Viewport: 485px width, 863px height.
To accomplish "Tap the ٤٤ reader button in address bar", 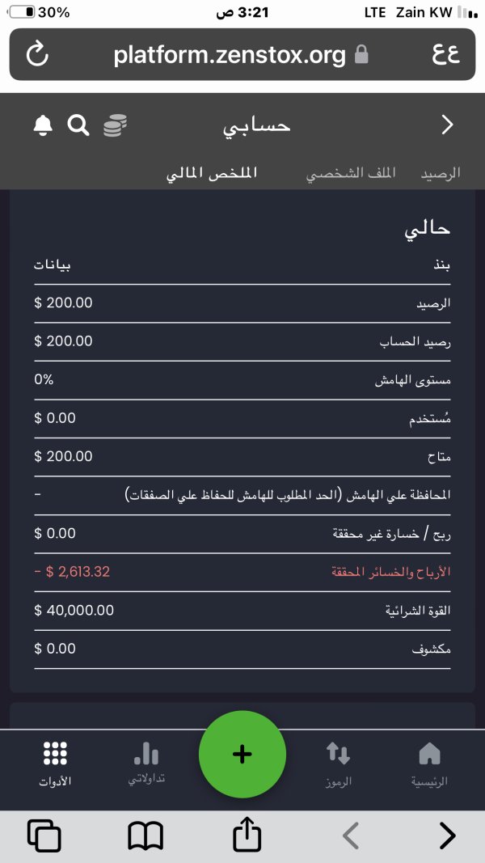I will tap(446, 54).
